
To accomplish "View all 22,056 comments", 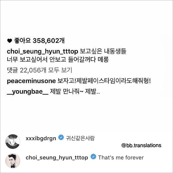I will point(39,70).
